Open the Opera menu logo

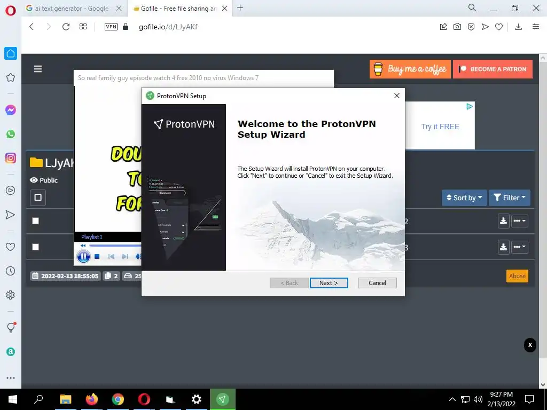tap(11, 10)
